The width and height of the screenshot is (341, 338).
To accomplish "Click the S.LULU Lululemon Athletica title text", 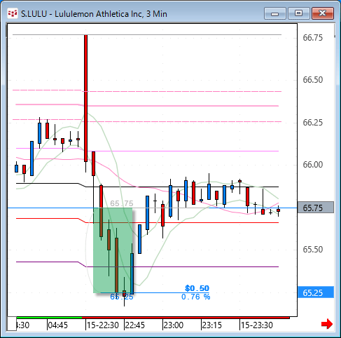I will pos(94,14).
